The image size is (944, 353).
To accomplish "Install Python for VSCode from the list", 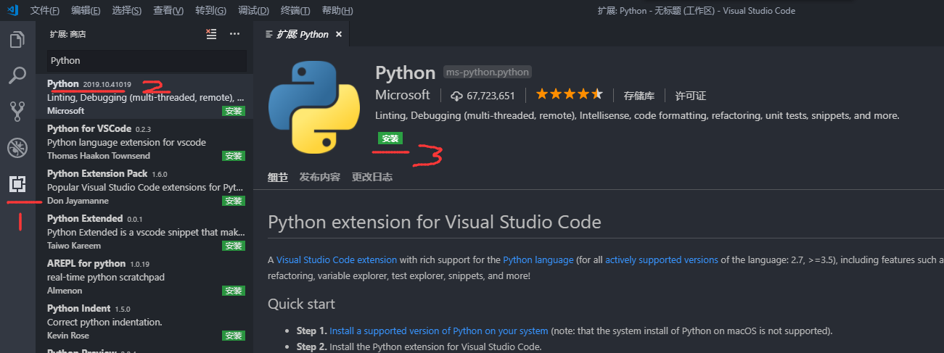I will (234, 156).
